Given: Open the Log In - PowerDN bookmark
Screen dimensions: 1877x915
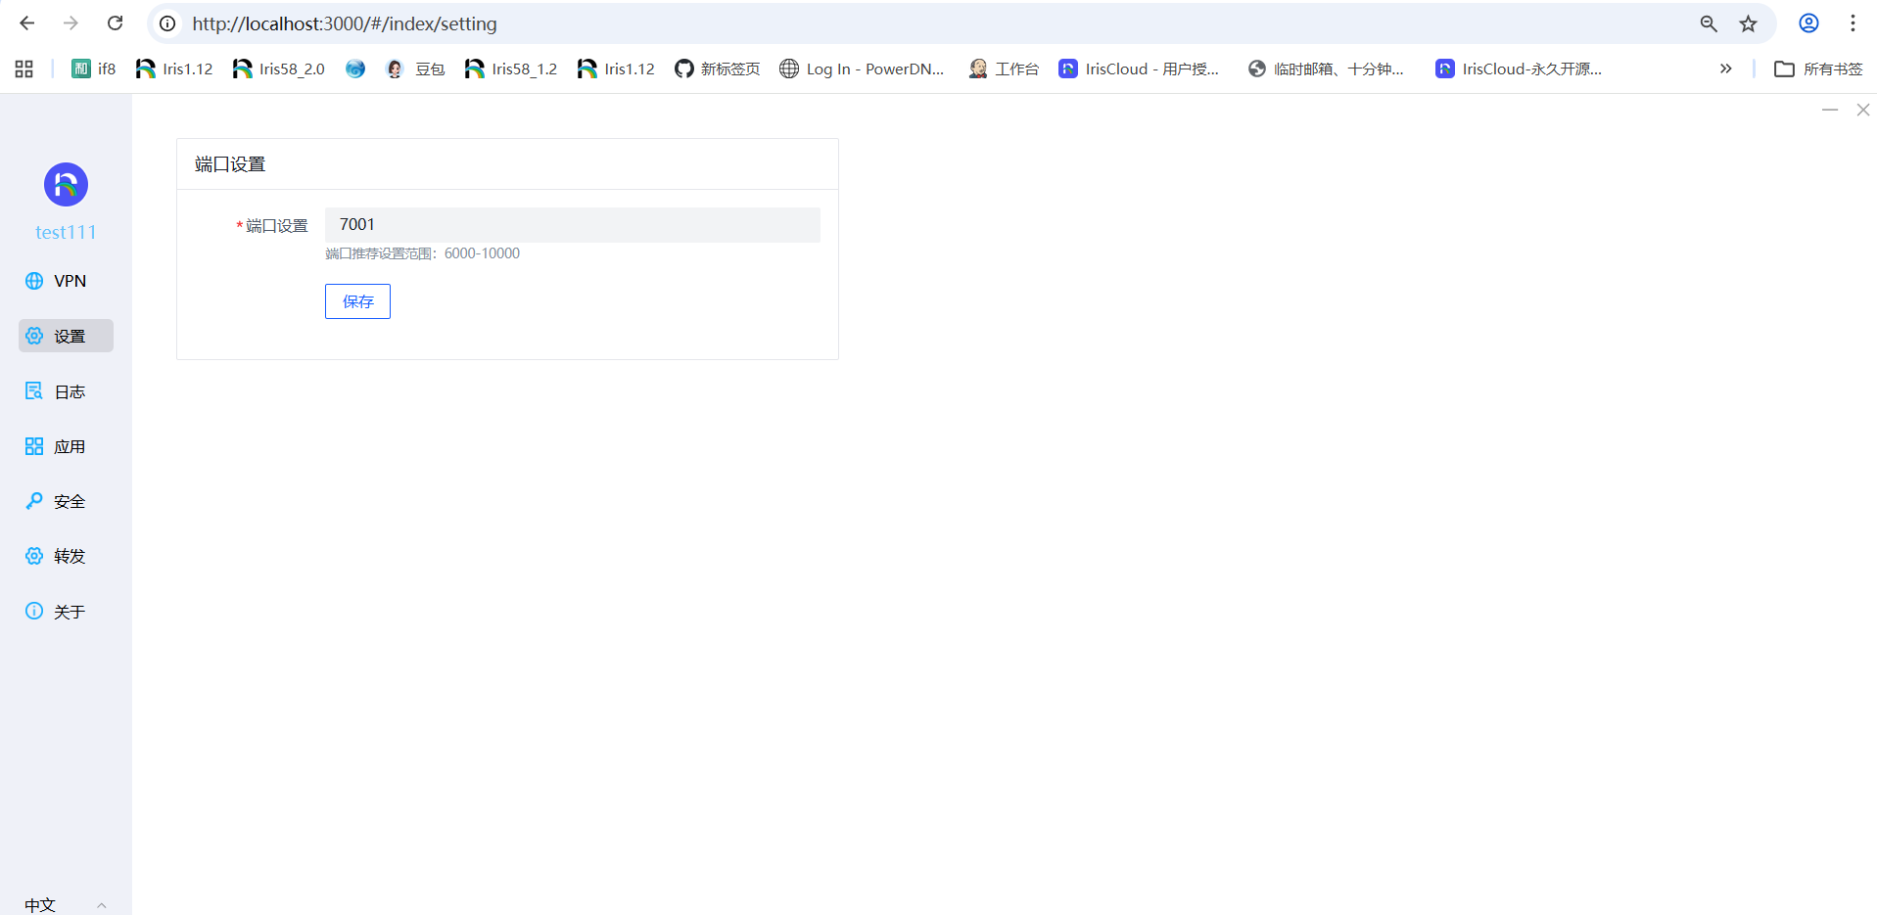Looking at the screenshot, I should point(862,69).
